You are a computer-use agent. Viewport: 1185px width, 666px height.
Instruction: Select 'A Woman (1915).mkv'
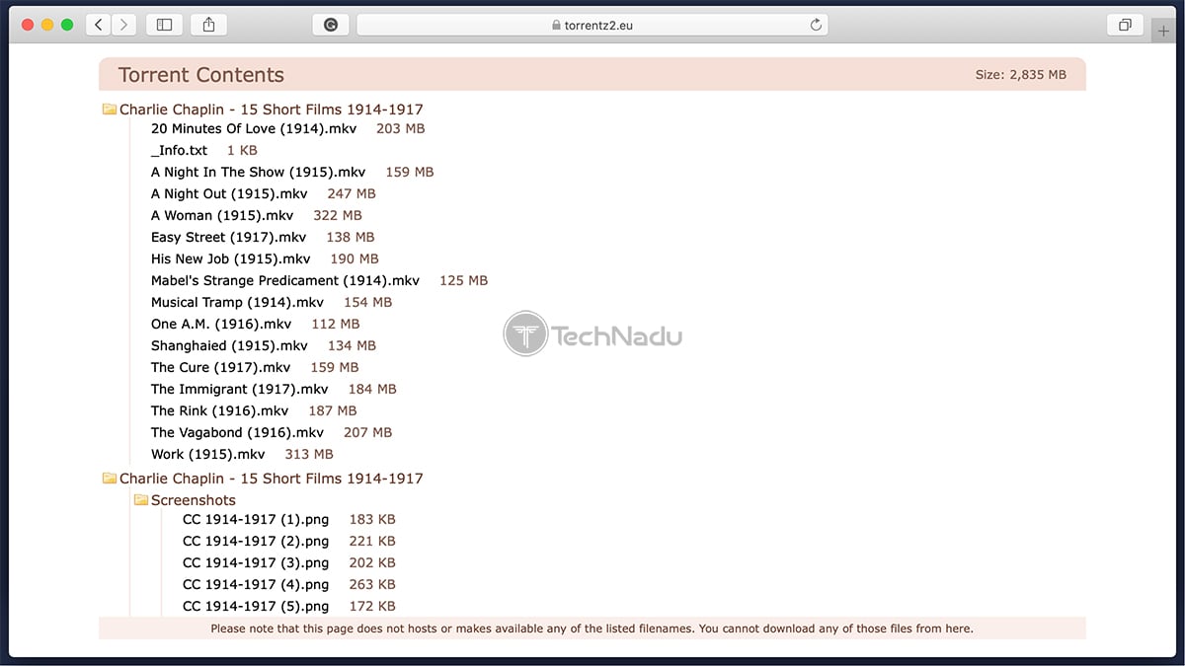click(222, 215)
